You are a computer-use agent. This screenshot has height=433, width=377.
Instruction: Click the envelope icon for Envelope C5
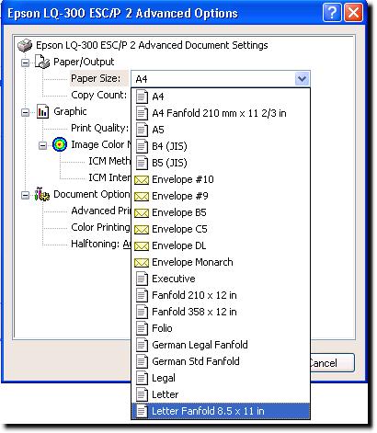[142, 230]
